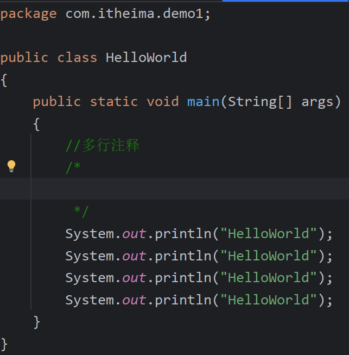This screenshot has height=355, width=349.
Task: Click 'com.itheima.demo1;' package name
Action: 138,14
